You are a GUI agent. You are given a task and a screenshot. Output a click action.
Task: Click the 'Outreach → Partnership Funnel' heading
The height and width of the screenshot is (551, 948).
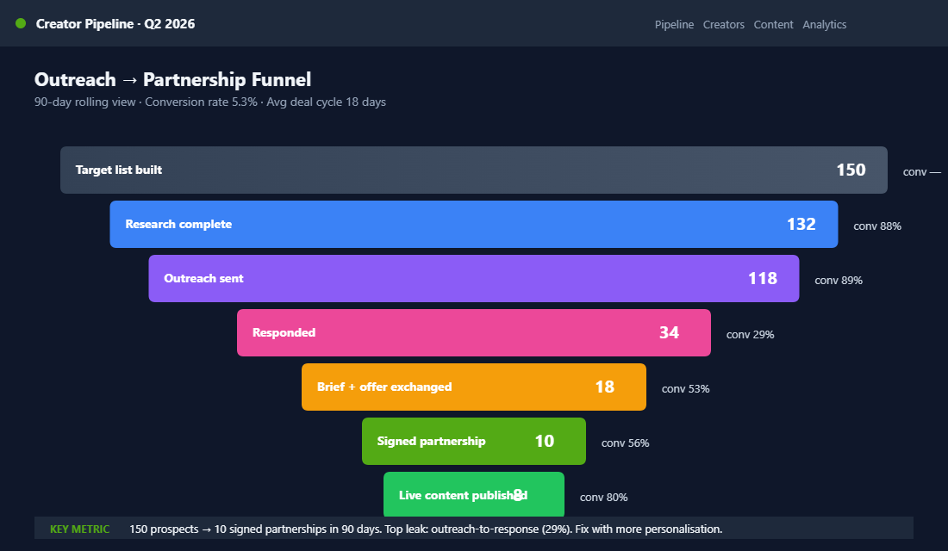172,79
